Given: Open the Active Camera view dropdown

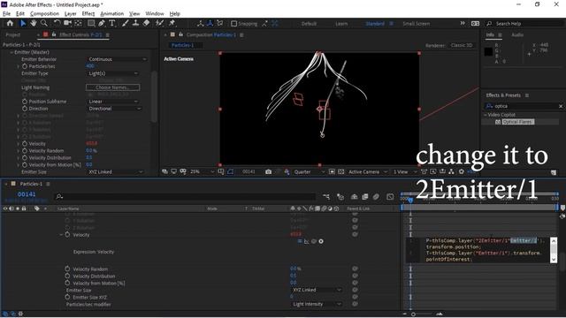Looking at the screenshot, I should click(368, 172).
